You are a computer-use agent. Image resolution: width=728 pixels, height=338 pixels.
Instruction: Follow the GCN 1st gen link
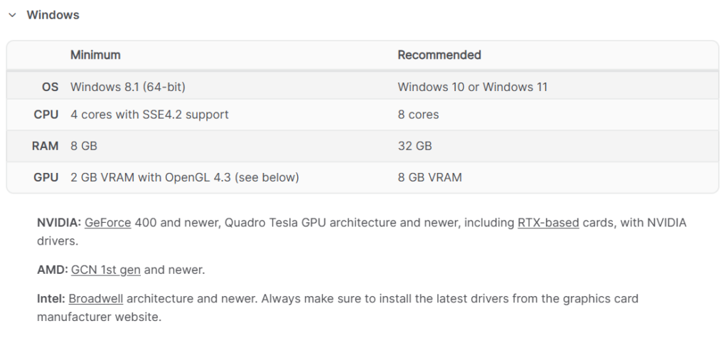pos(106,270)
